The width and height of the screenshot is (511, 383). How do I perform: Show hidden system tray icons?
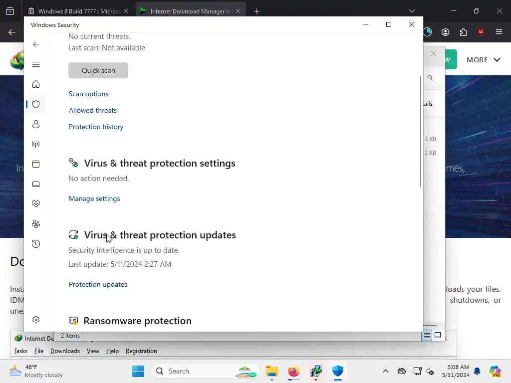386,371
